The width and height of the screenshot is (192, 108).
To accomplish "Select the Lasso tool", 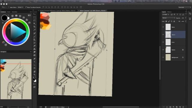I will 34,20.
